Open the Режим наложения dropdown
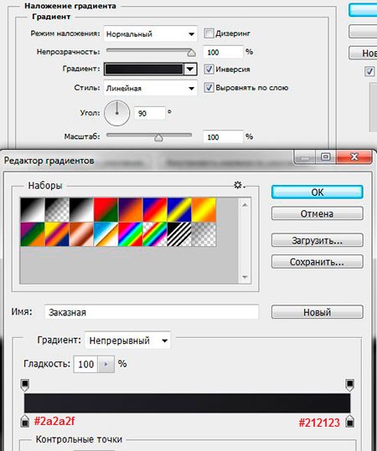This screenshot has height=451, width=377. (150, 33)
